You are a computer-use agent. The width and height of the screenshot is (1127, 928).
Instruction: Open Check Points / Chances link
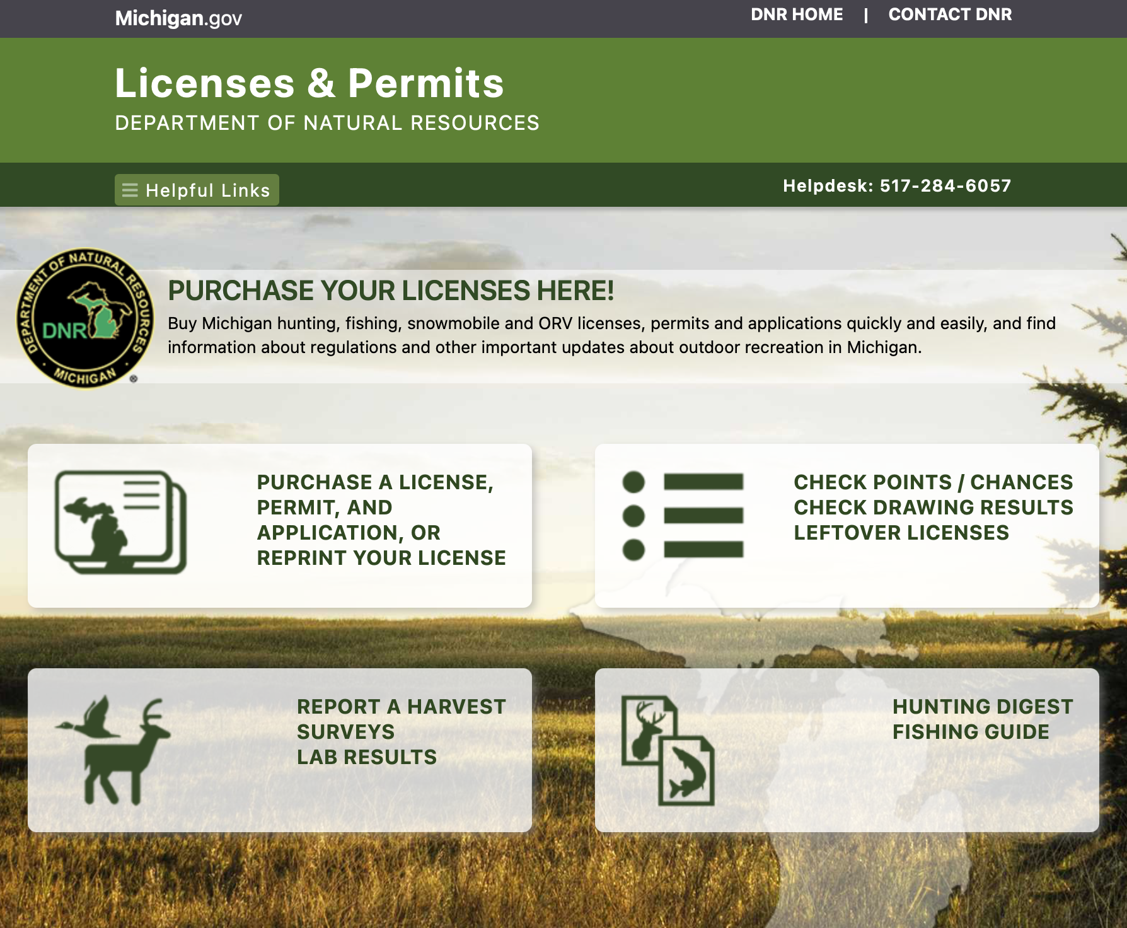[x=933, y=482]
